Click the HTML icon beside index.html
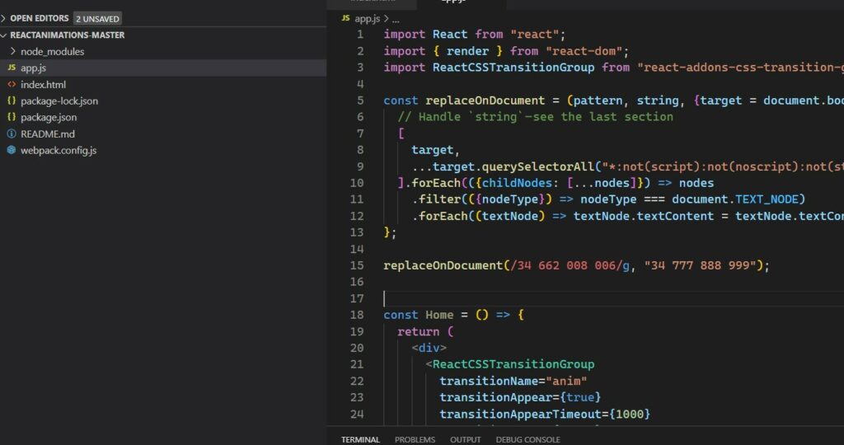The height and width of the screenshot is (445, 844). [x=12, y=85]
